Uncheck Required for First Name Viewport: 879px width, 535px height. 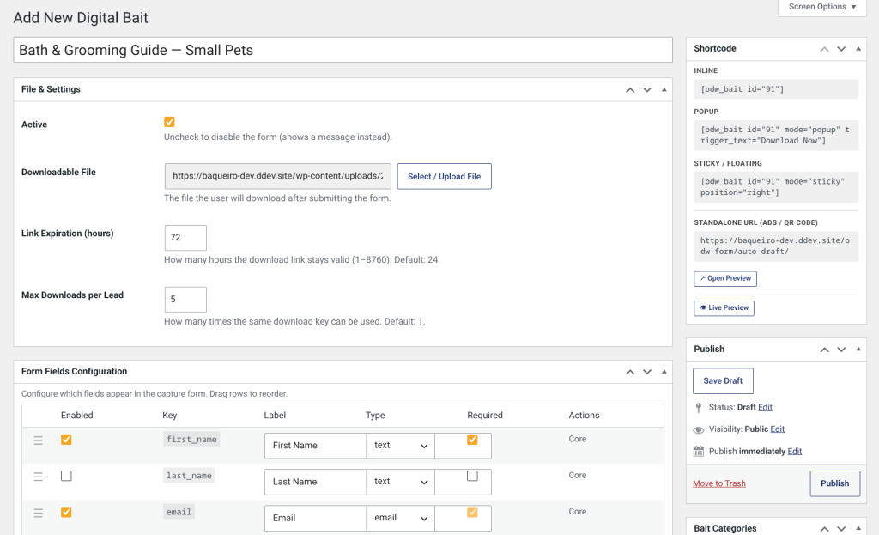(x=473, y=440)
